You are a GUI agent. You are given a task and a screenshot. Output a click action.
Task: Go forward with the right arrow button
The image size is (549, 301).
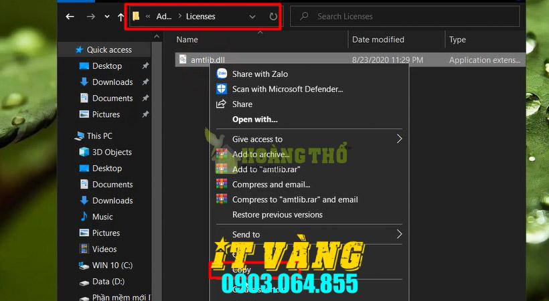[91, 17]
